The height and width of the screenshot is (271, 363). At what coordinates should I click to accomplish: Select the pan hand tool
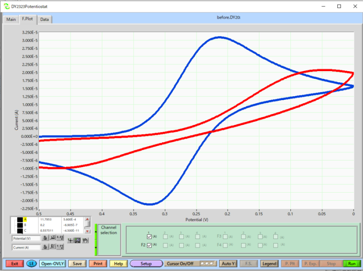[x=85, y=240]
